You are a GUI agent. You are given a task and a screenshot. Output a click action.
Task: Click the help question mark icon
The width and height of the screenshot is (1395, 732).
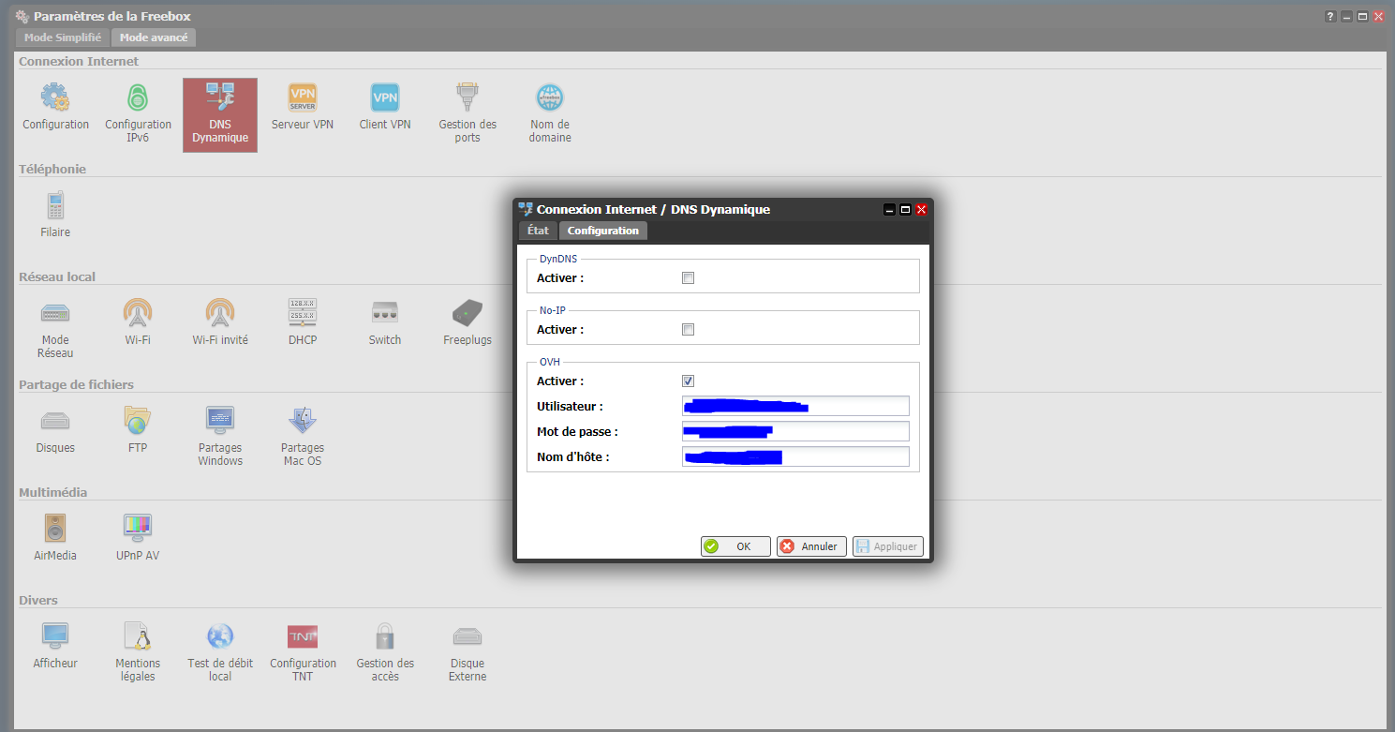pos(1330,17)
